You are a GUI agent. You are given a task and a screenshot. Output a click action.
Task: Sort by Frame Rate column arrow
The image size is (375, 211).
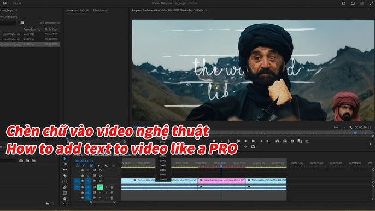(39, 30)
